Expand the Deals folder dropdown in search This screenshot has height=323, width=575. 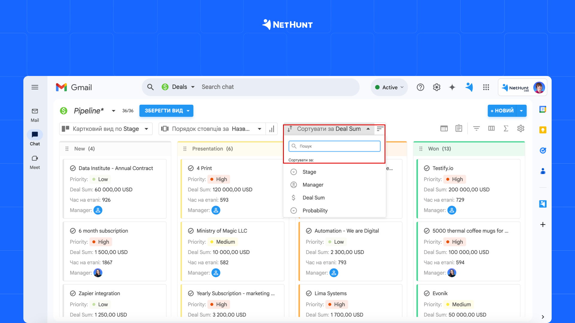(193, 87)
